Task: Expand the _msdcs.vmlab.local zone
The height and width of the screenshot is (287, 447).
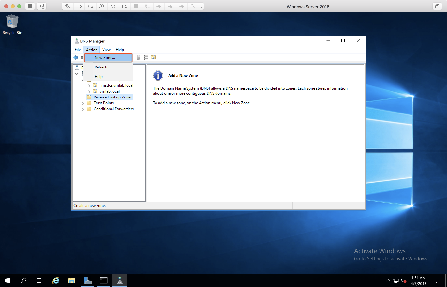Action: tap(89, 86)
